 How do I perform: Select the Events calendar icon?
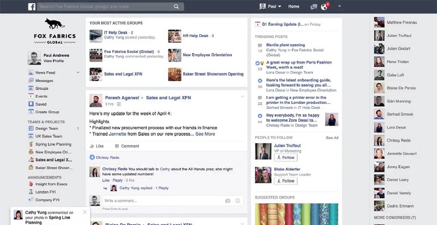[x=31, y=96]
